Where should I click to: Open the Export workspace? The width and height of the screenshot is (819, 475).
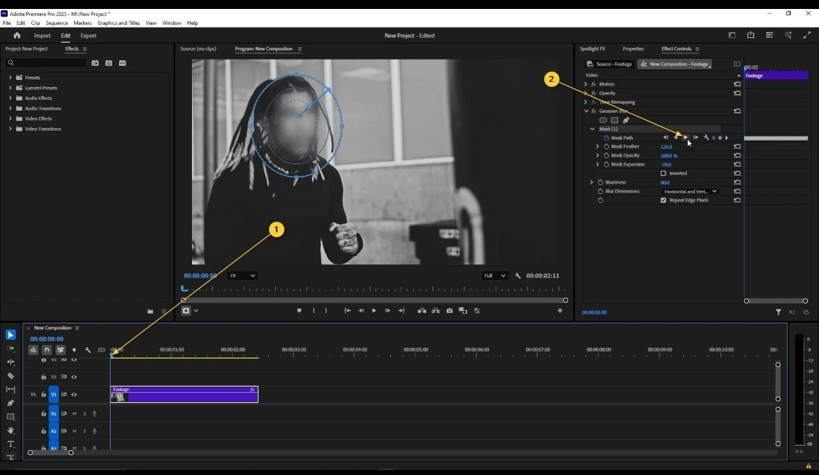point(88,36)
